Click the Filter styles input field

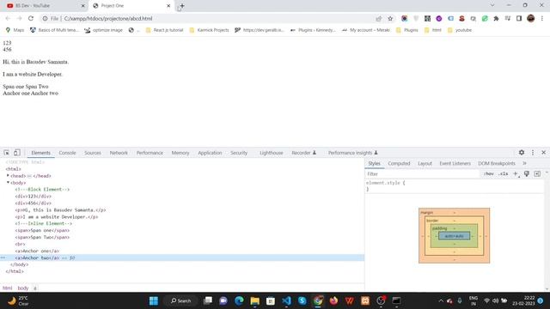click(422, 173)
